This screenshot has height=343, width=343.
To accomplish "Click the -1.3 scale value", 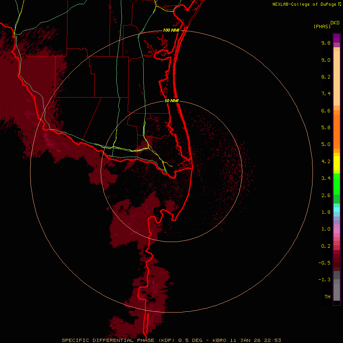I will [324, 280].
